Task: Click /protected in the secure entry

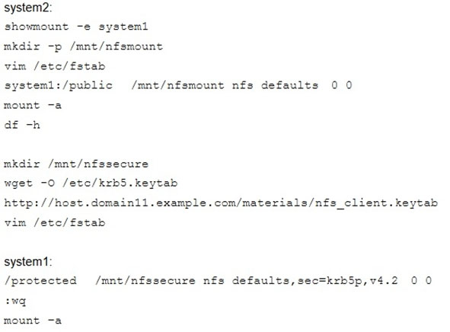Action: point(40,281)
